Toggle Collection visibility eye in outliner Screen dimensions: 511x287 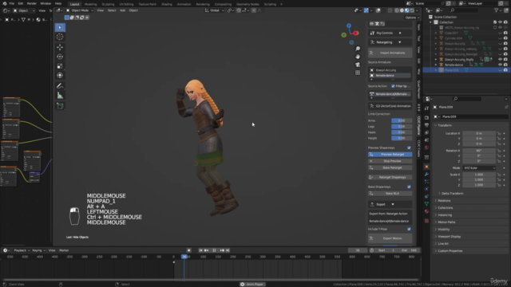coord(501,22)
